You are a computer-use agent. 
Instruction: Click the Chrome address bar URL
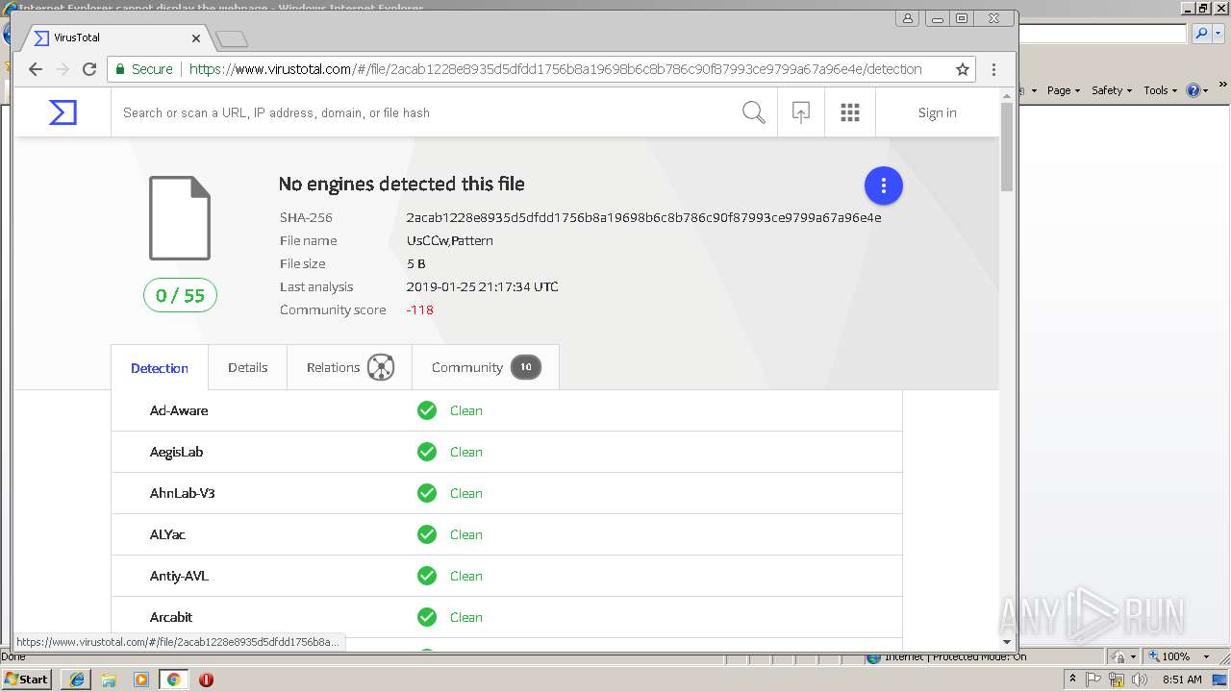click(555, 69)
